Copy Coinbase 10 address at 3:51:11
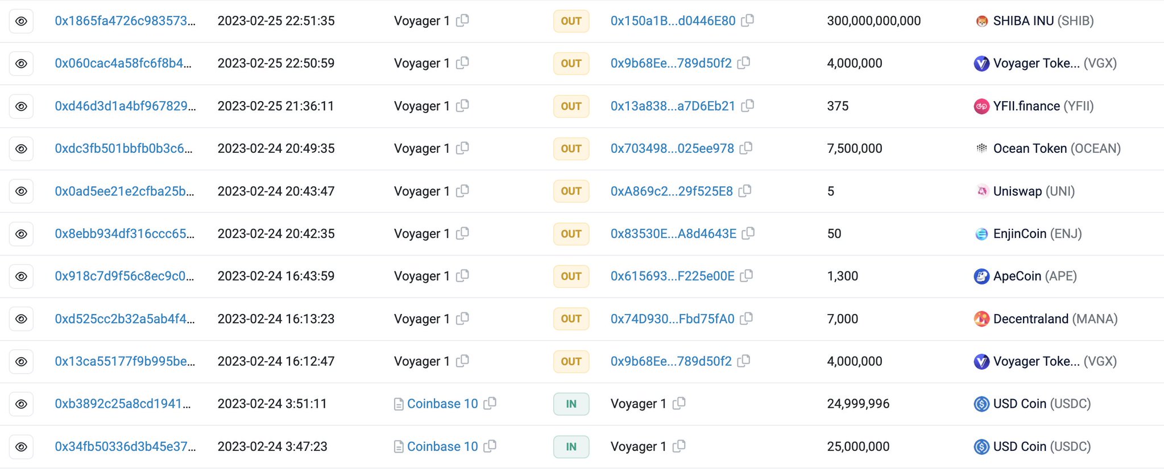The image size is (1164, 469). (x=490, y=404)
